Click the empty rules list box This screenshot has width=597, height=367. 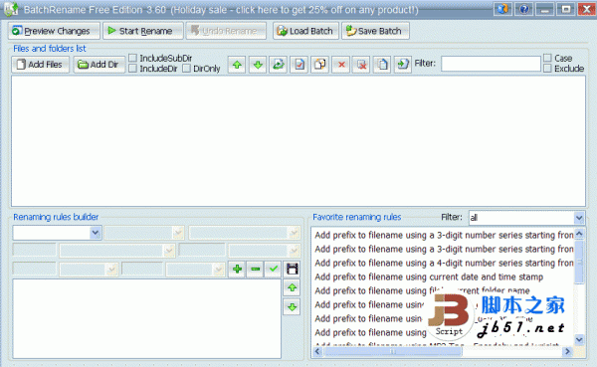click(147, 318)
